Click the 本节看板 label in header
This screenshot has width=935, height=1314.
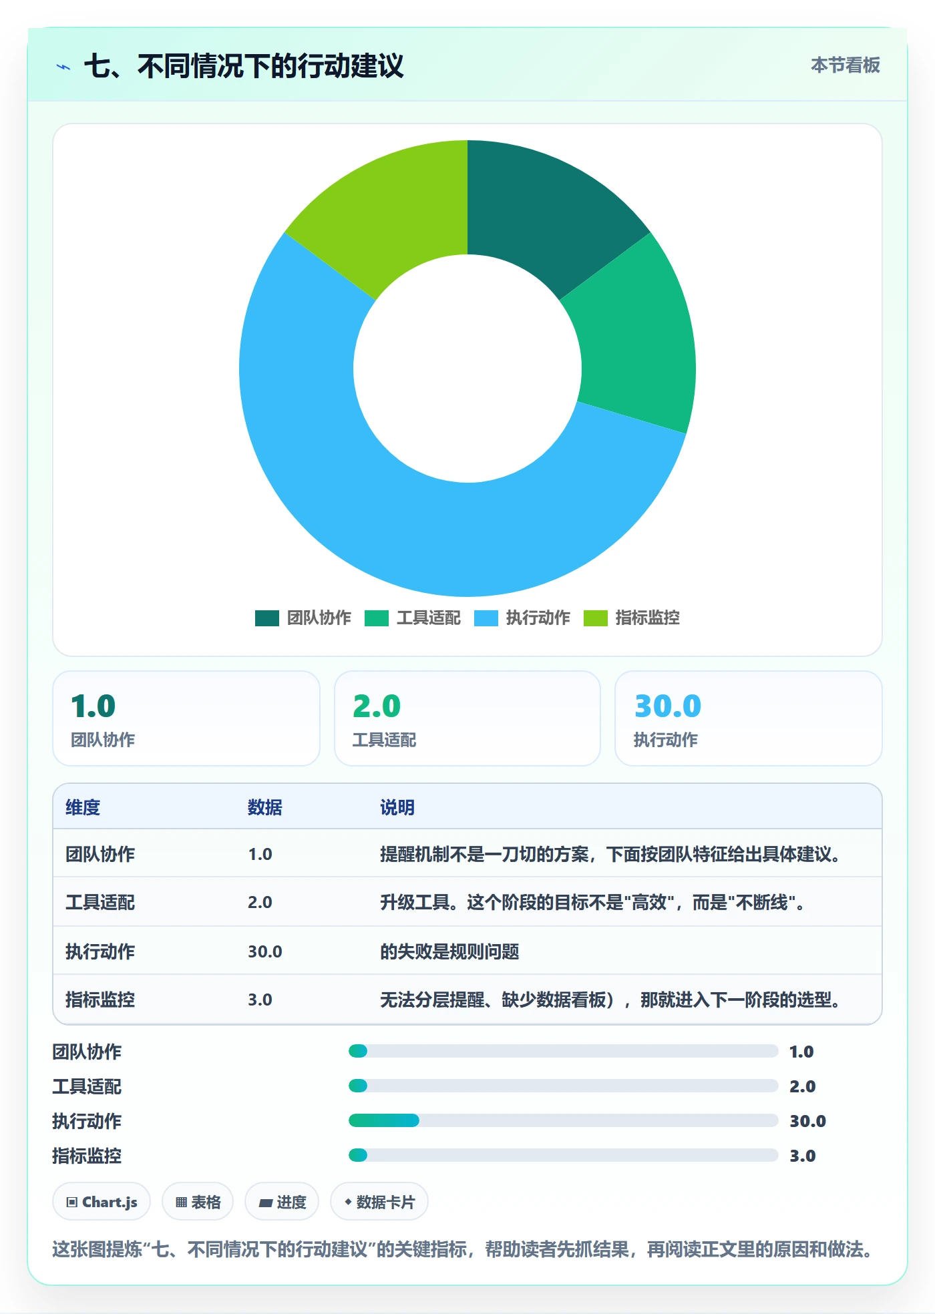[x=845, y=65]
